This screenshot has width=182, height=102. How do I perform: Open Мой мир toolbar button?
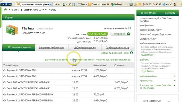[x=116, y=5]
